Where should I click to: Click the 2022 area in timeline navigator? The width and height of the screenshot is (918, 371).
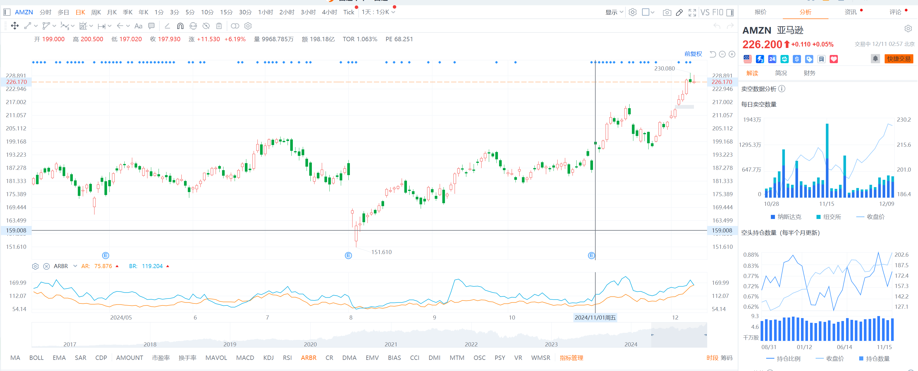(x=471, y=344)
